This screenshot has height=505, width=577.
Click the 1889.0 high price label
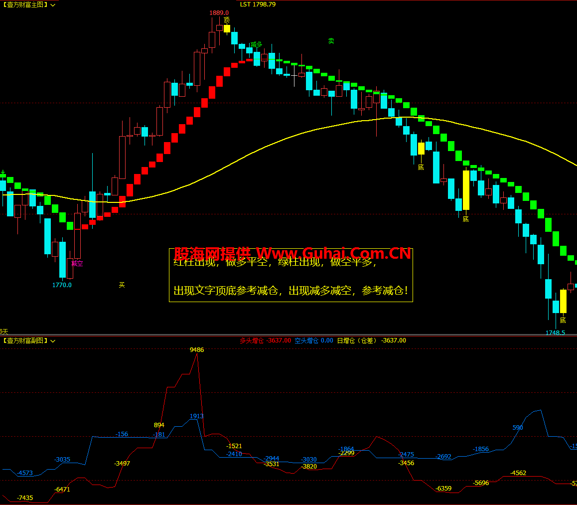click(x=219, y=12)
